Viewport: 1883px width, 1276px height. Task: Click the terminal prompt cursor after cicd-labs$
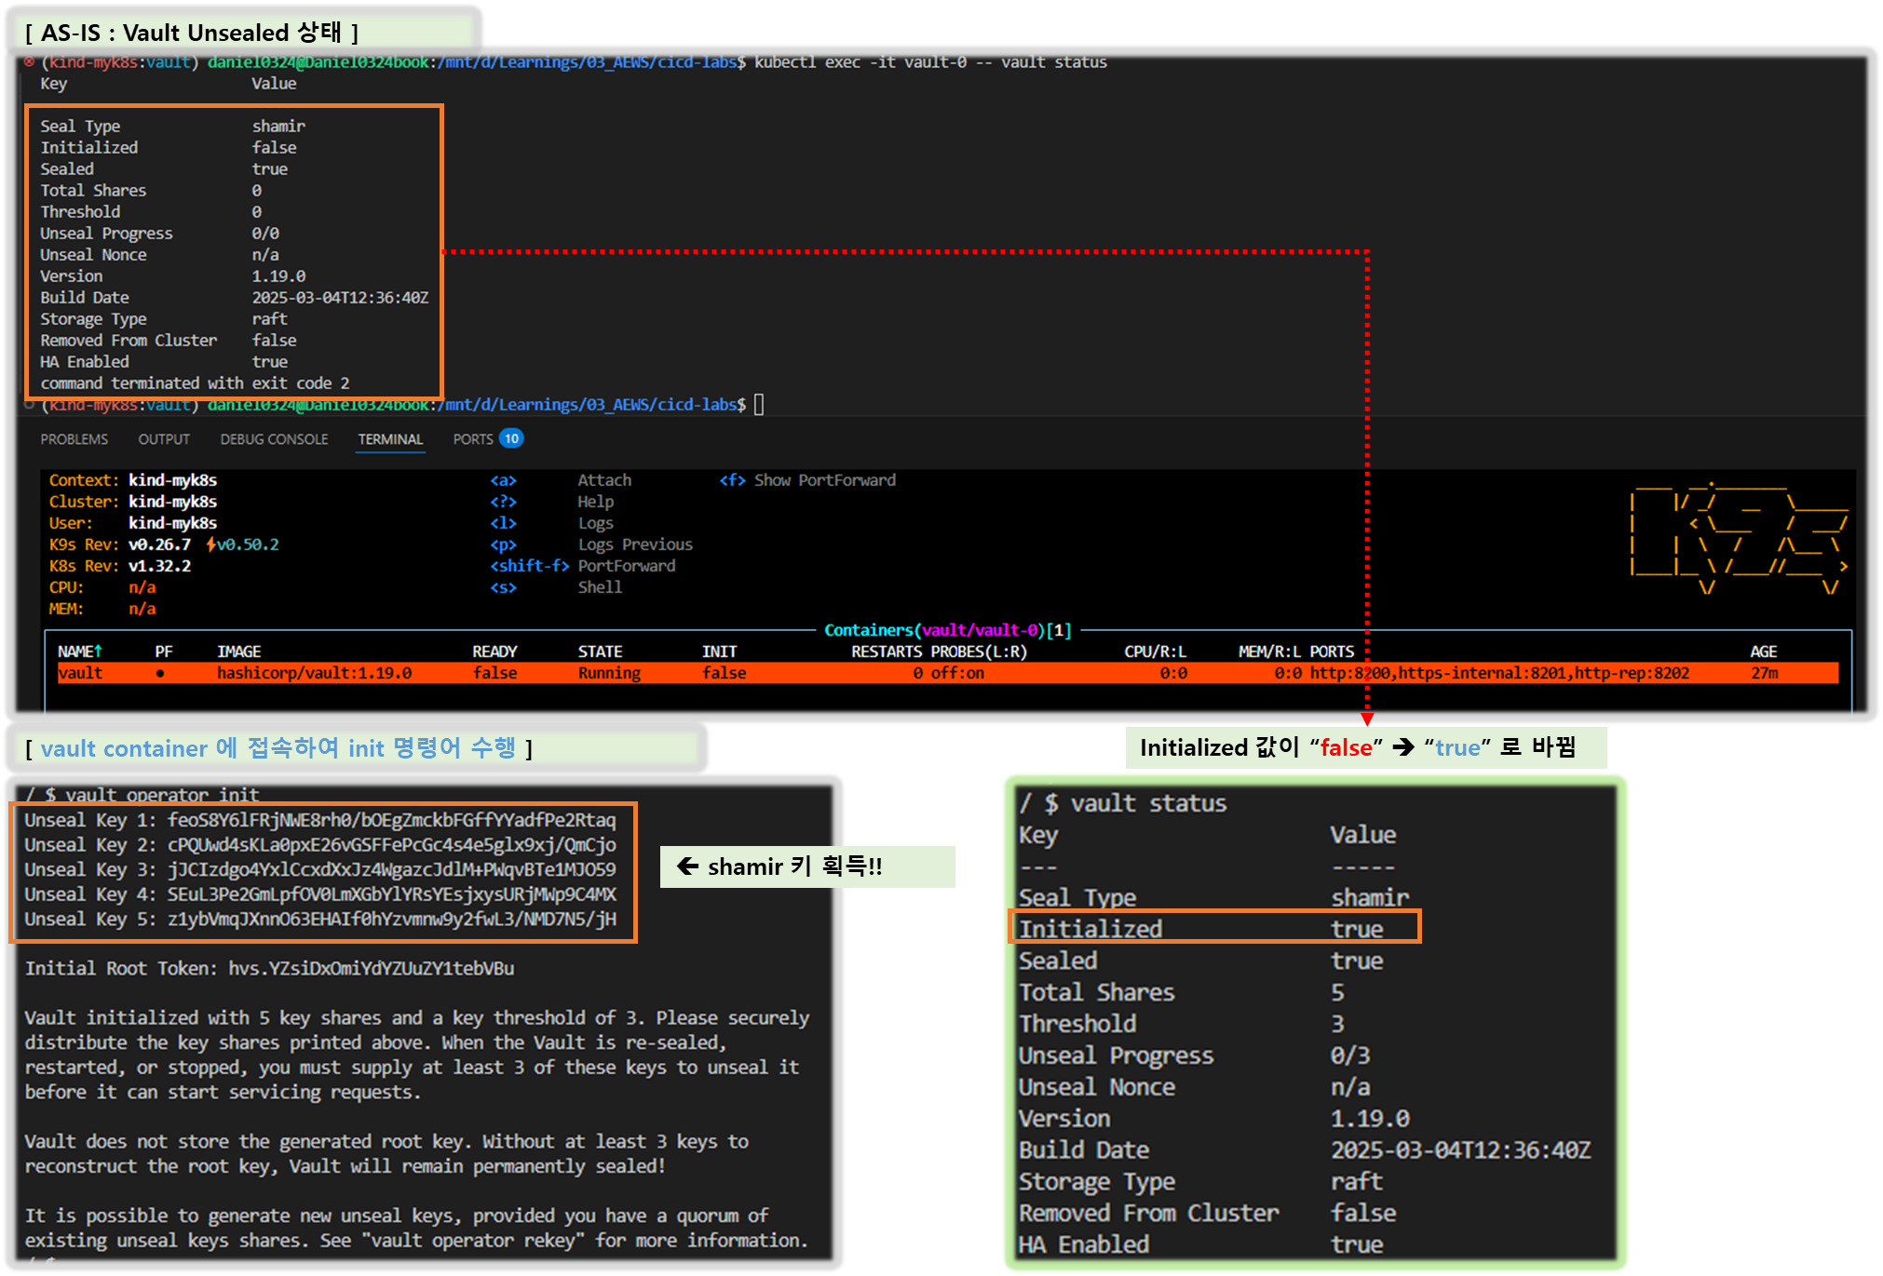759,405
